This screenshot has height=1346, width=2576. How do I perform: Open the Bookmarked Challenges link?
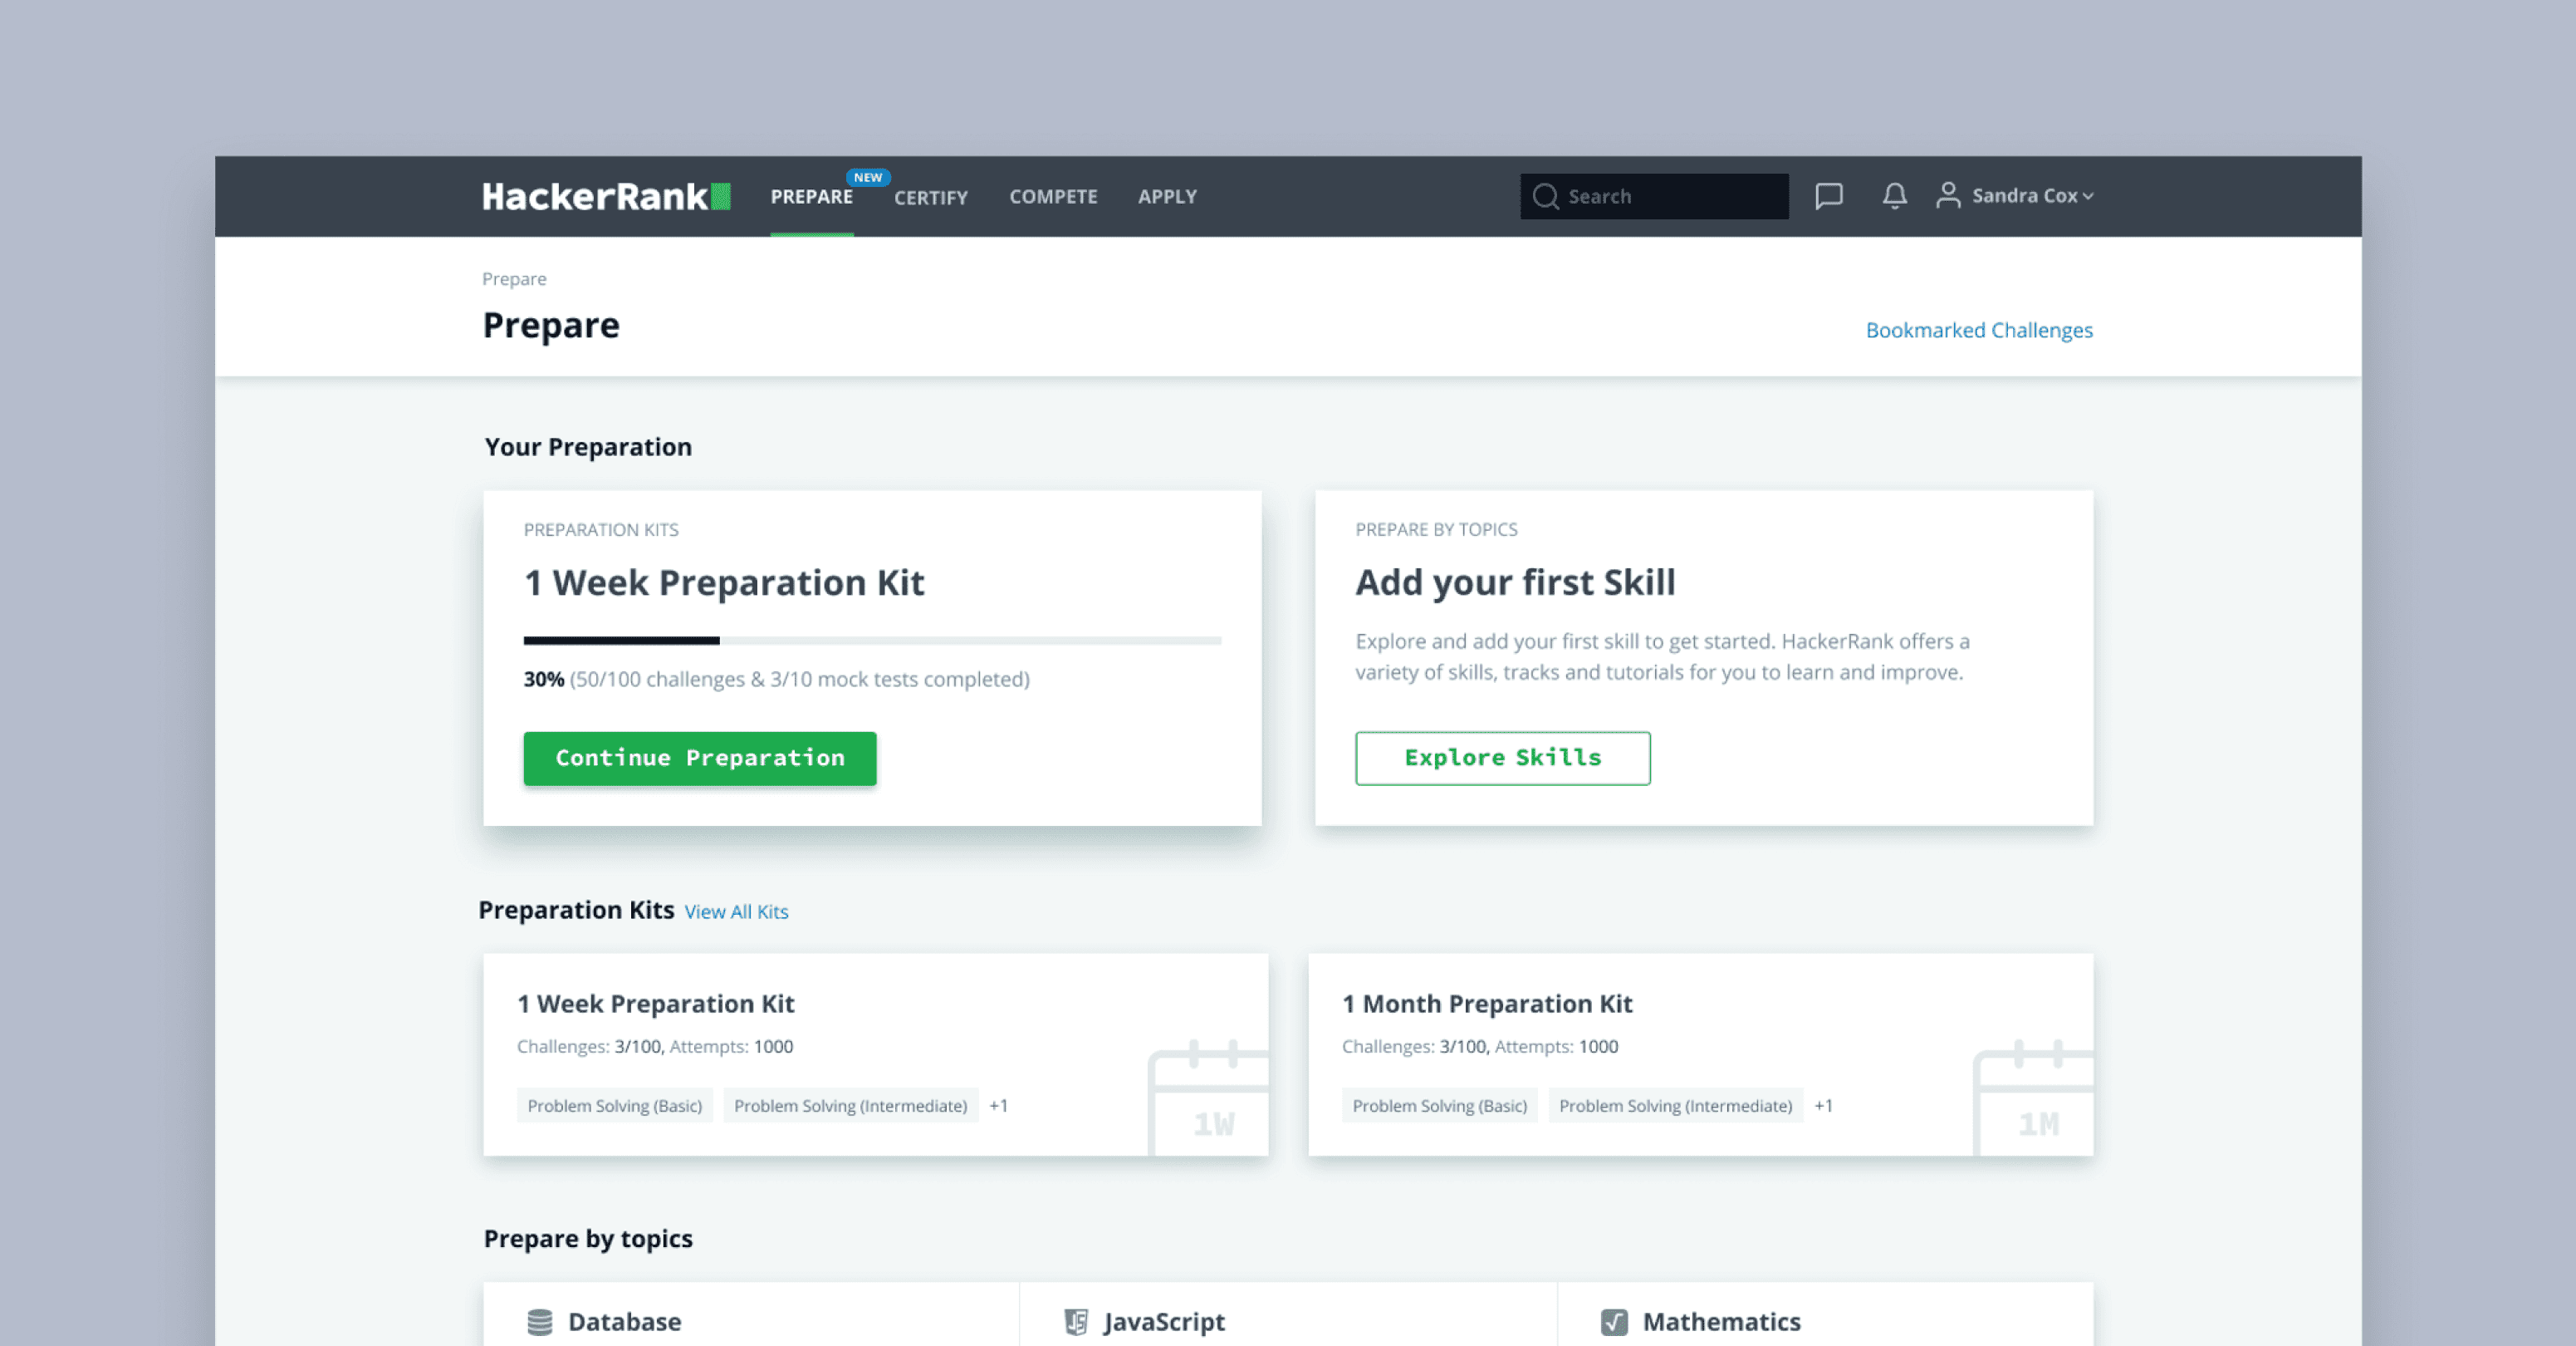pos(1978,330)
